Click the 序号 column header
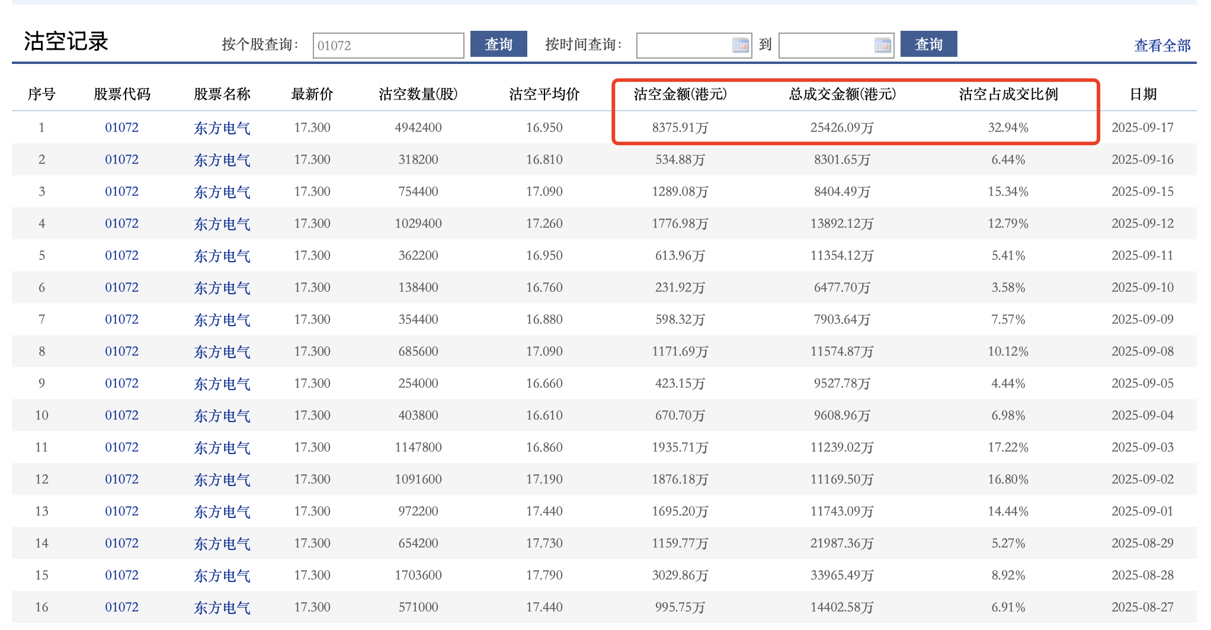1211x630 pixels. click(x=41, y=94)
